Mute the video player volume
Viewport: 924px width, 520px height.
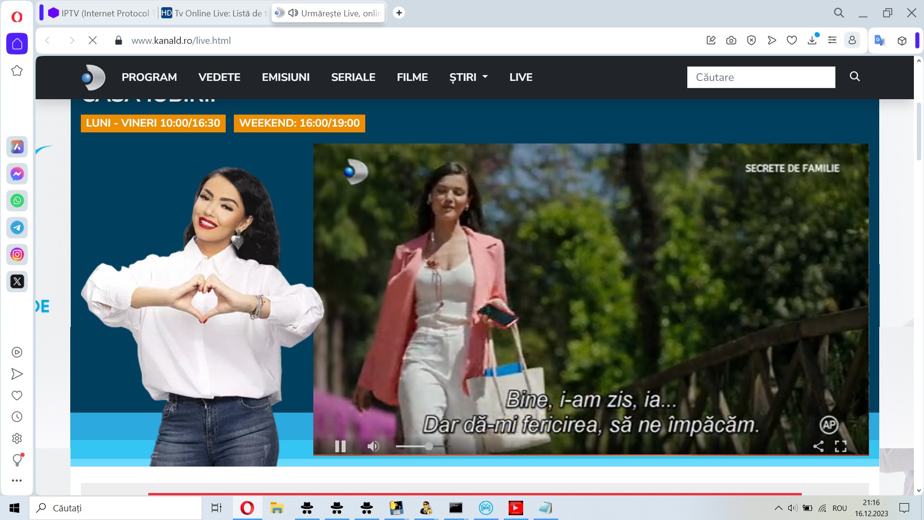tap(373, 446)
